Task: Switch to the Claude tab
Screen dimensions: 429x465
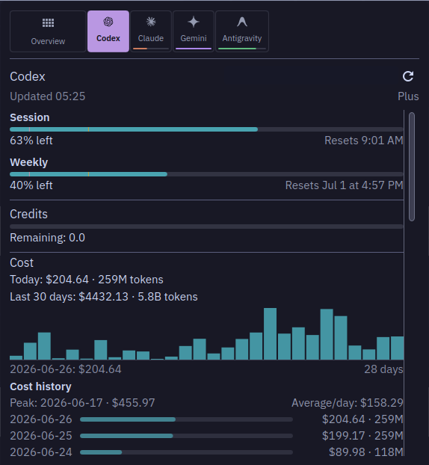Action: (151, 31)
